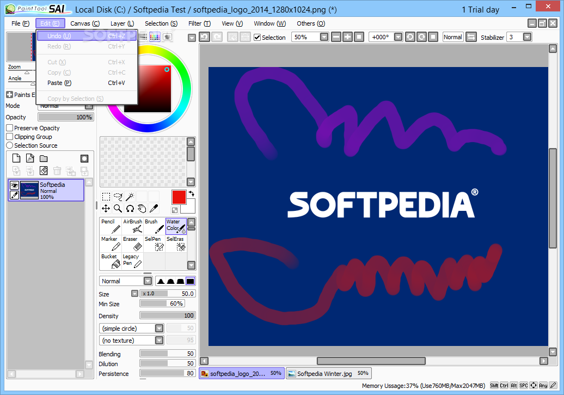Open the Stabilizer value dropdown
The width and height of the screenshot is (564, 395).
(527, 37)
